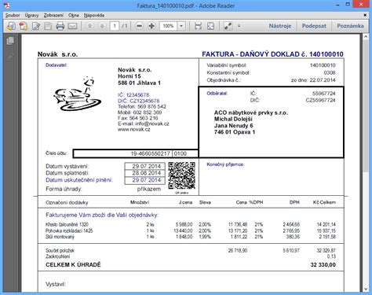Zoom in with the plus button
This screenshot has height=295, width=372.
click(x=151, y=26)
